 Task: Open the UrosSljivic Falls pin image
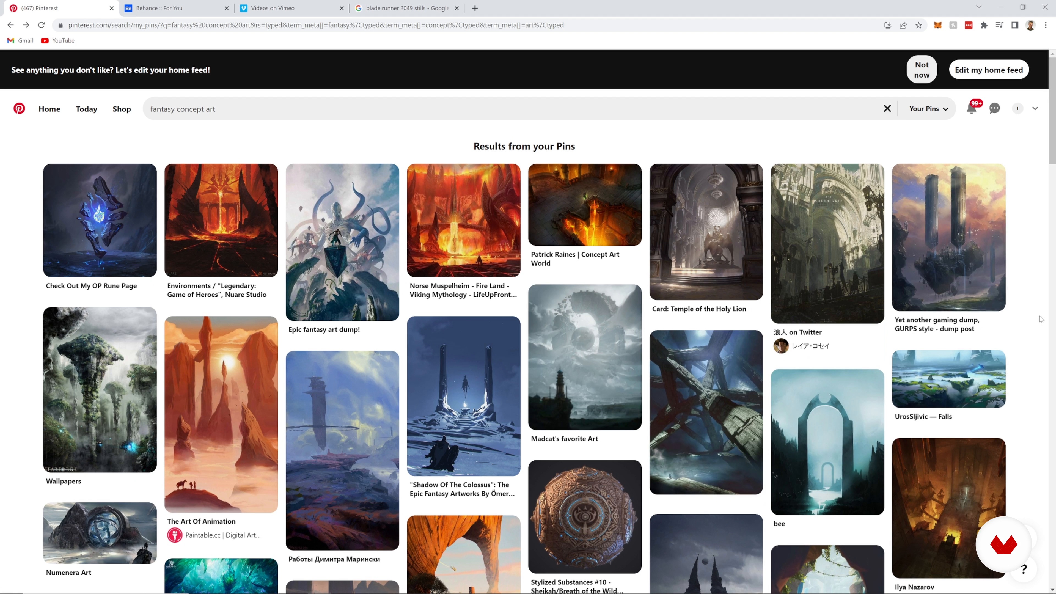[x=948, y=378]
